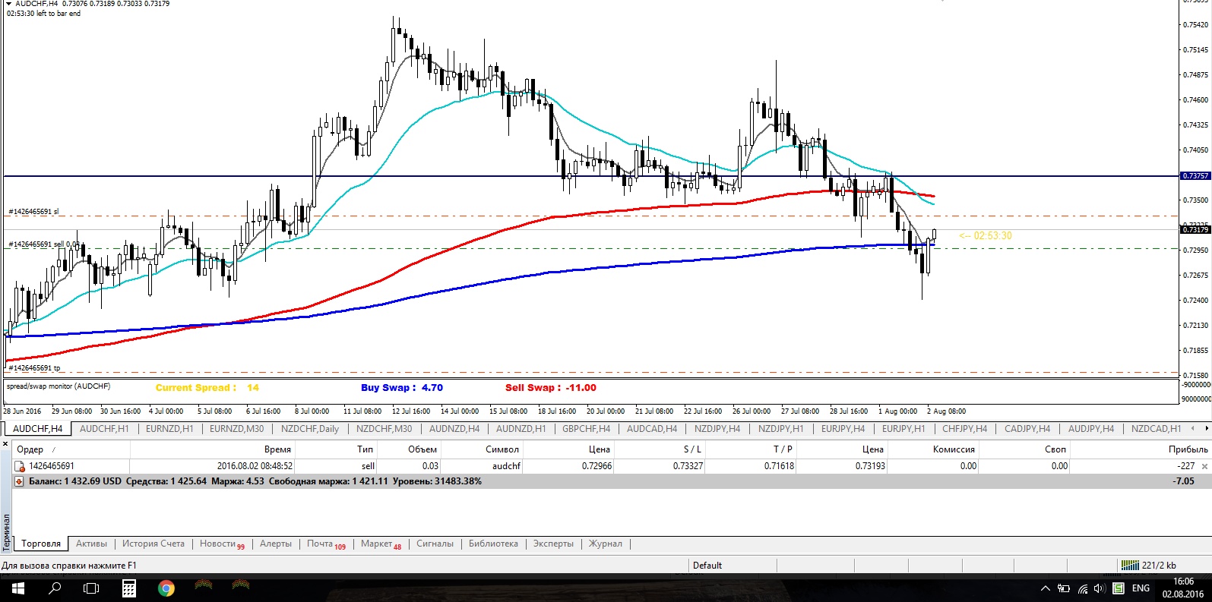The image size is (1212, 602).
Task: Click the battery icon in the system tray
Action: [x=1064, y=588]
